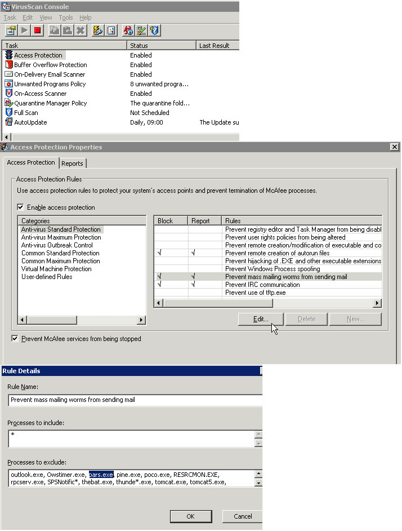Select AutoUpdate task icon
Viewport: 402px width, 531px height.
click(9, 122)
